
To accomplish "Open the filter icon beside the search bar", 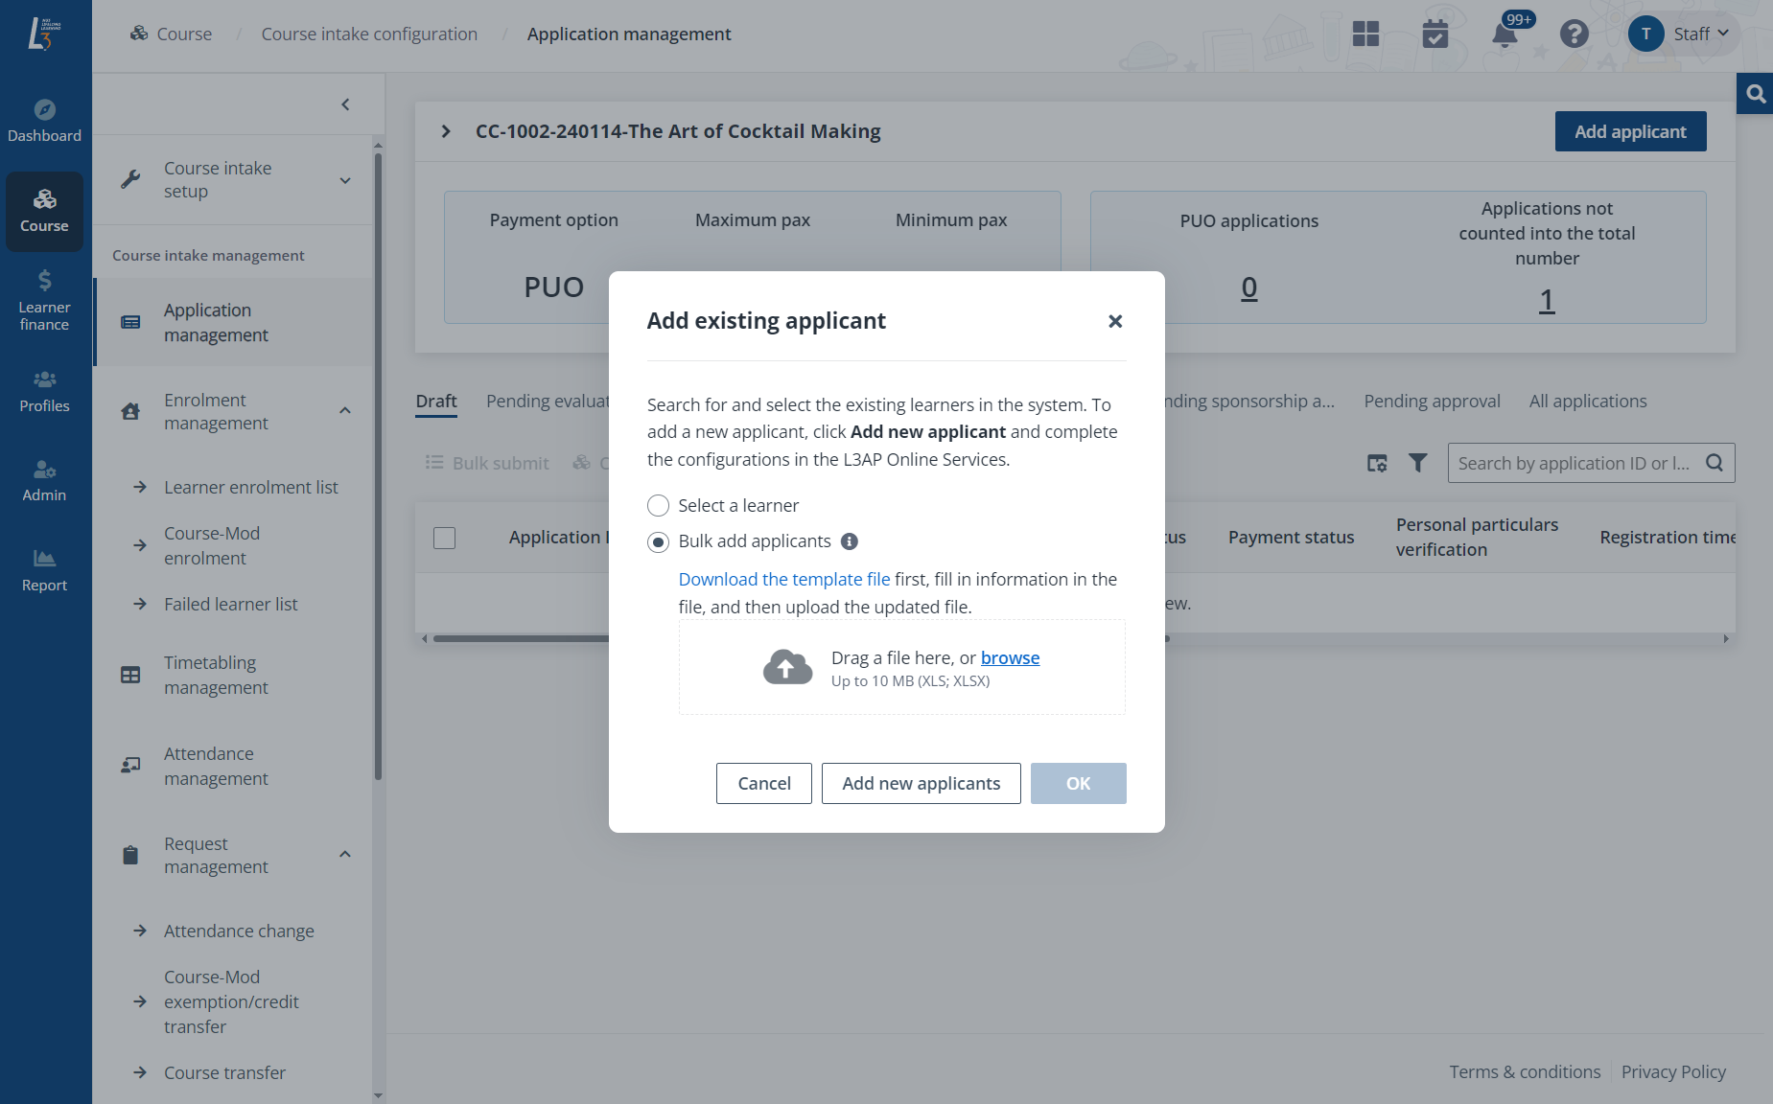I will click(x=1418, y=463).
